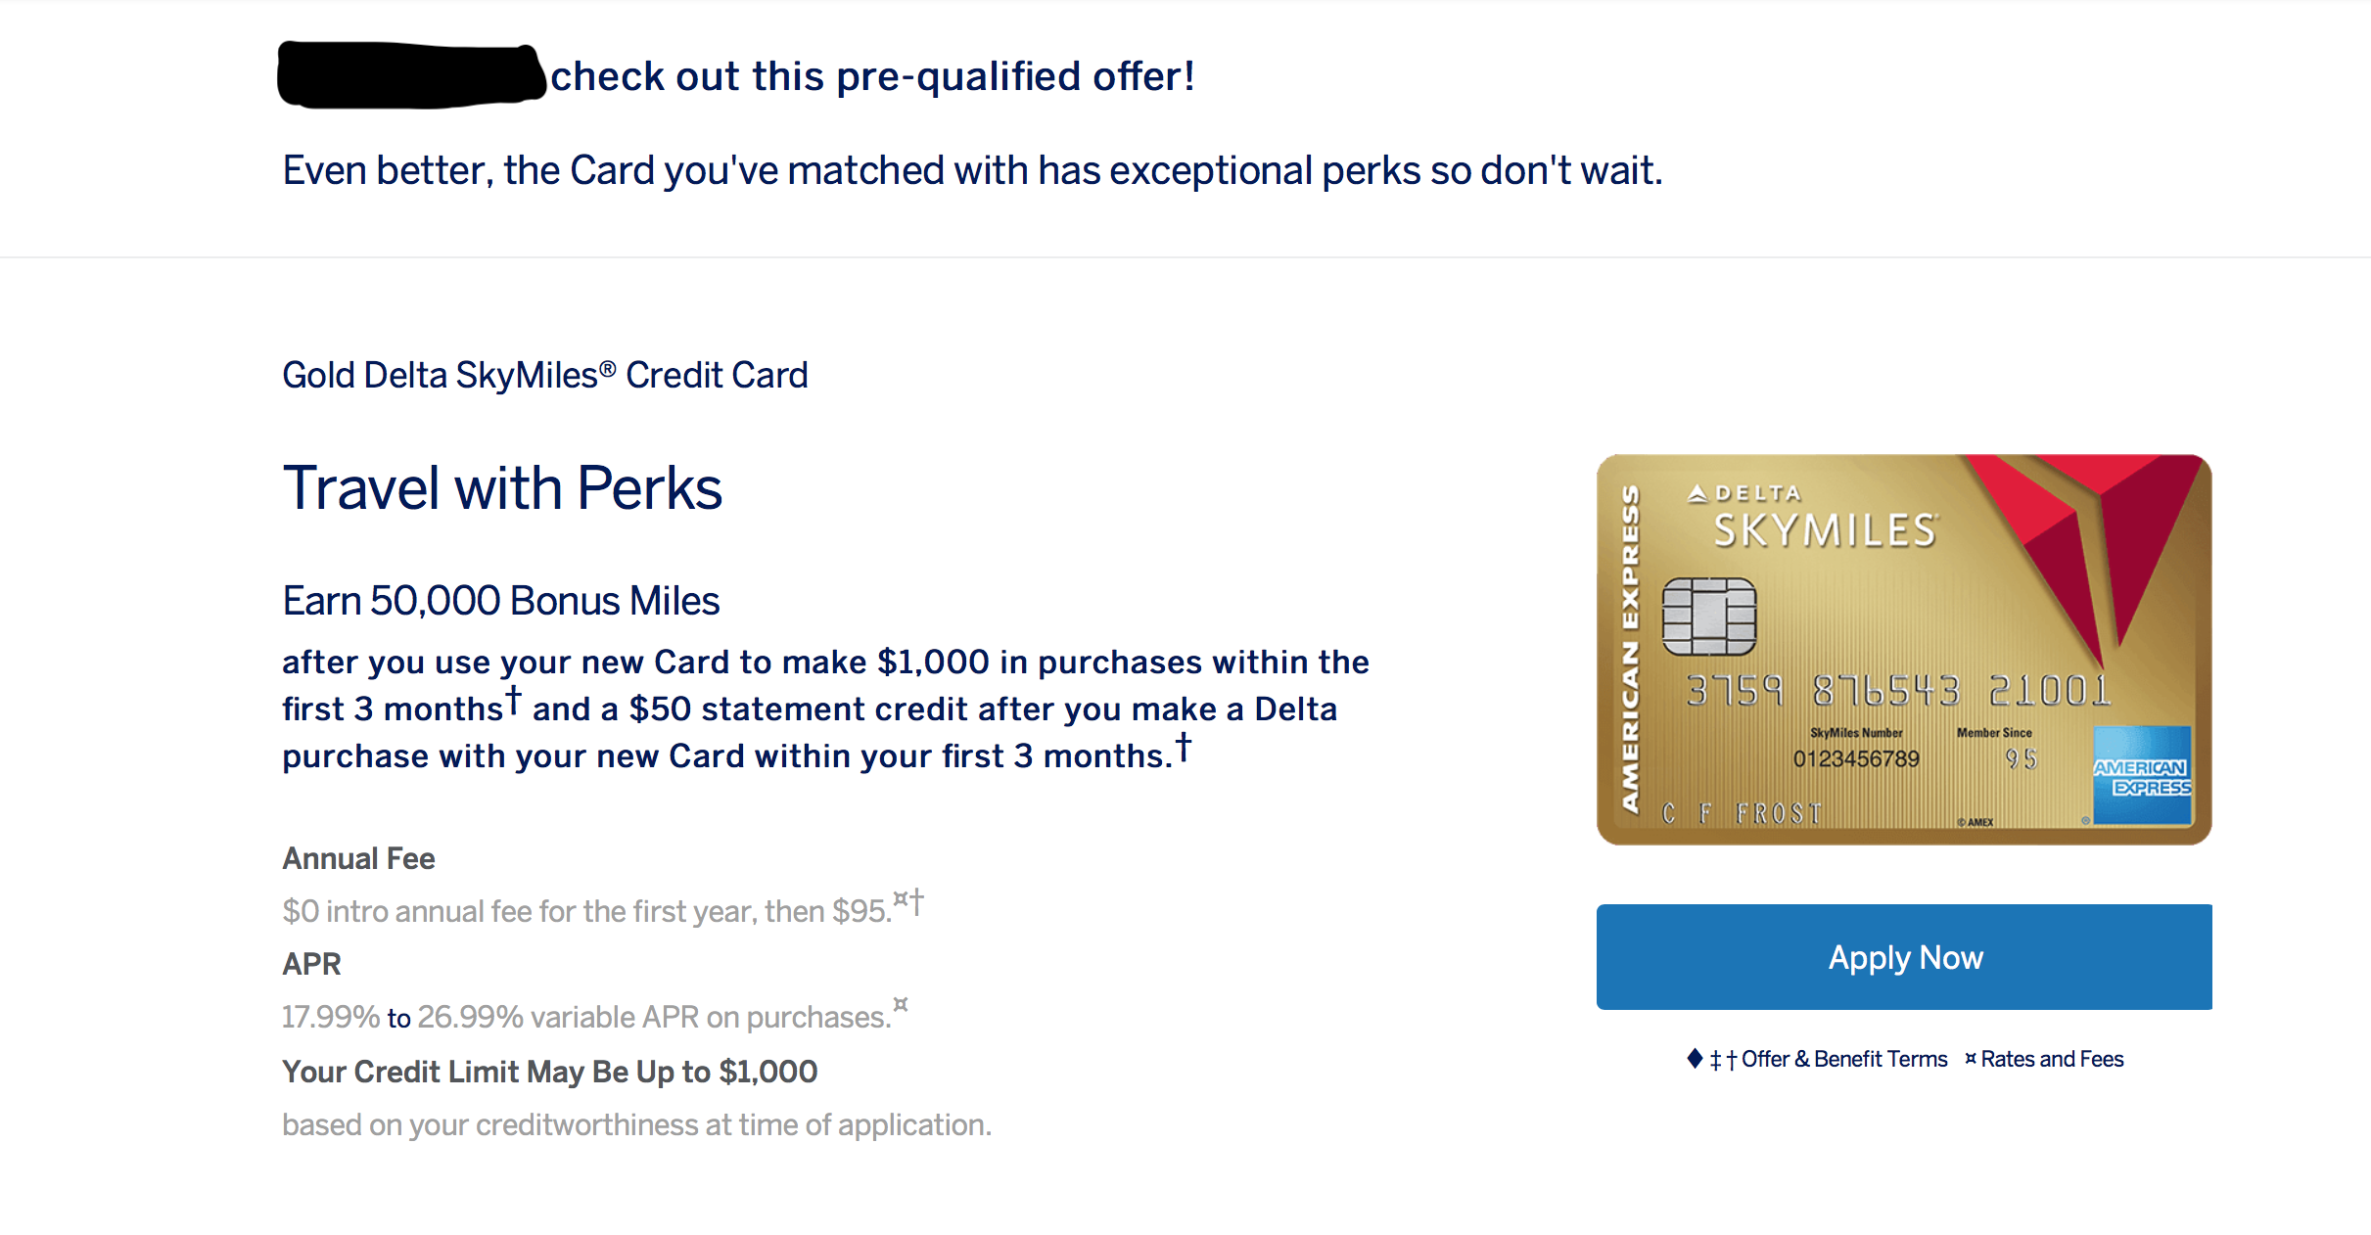Click the blue American Express logo box
This screenshot has height=1235, width=2371.
[x=2141, y=775]
